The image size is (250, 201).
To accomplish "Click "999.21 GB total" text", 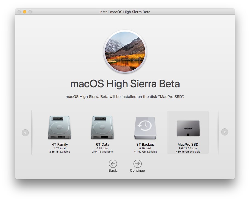I will tap(188, 148).
